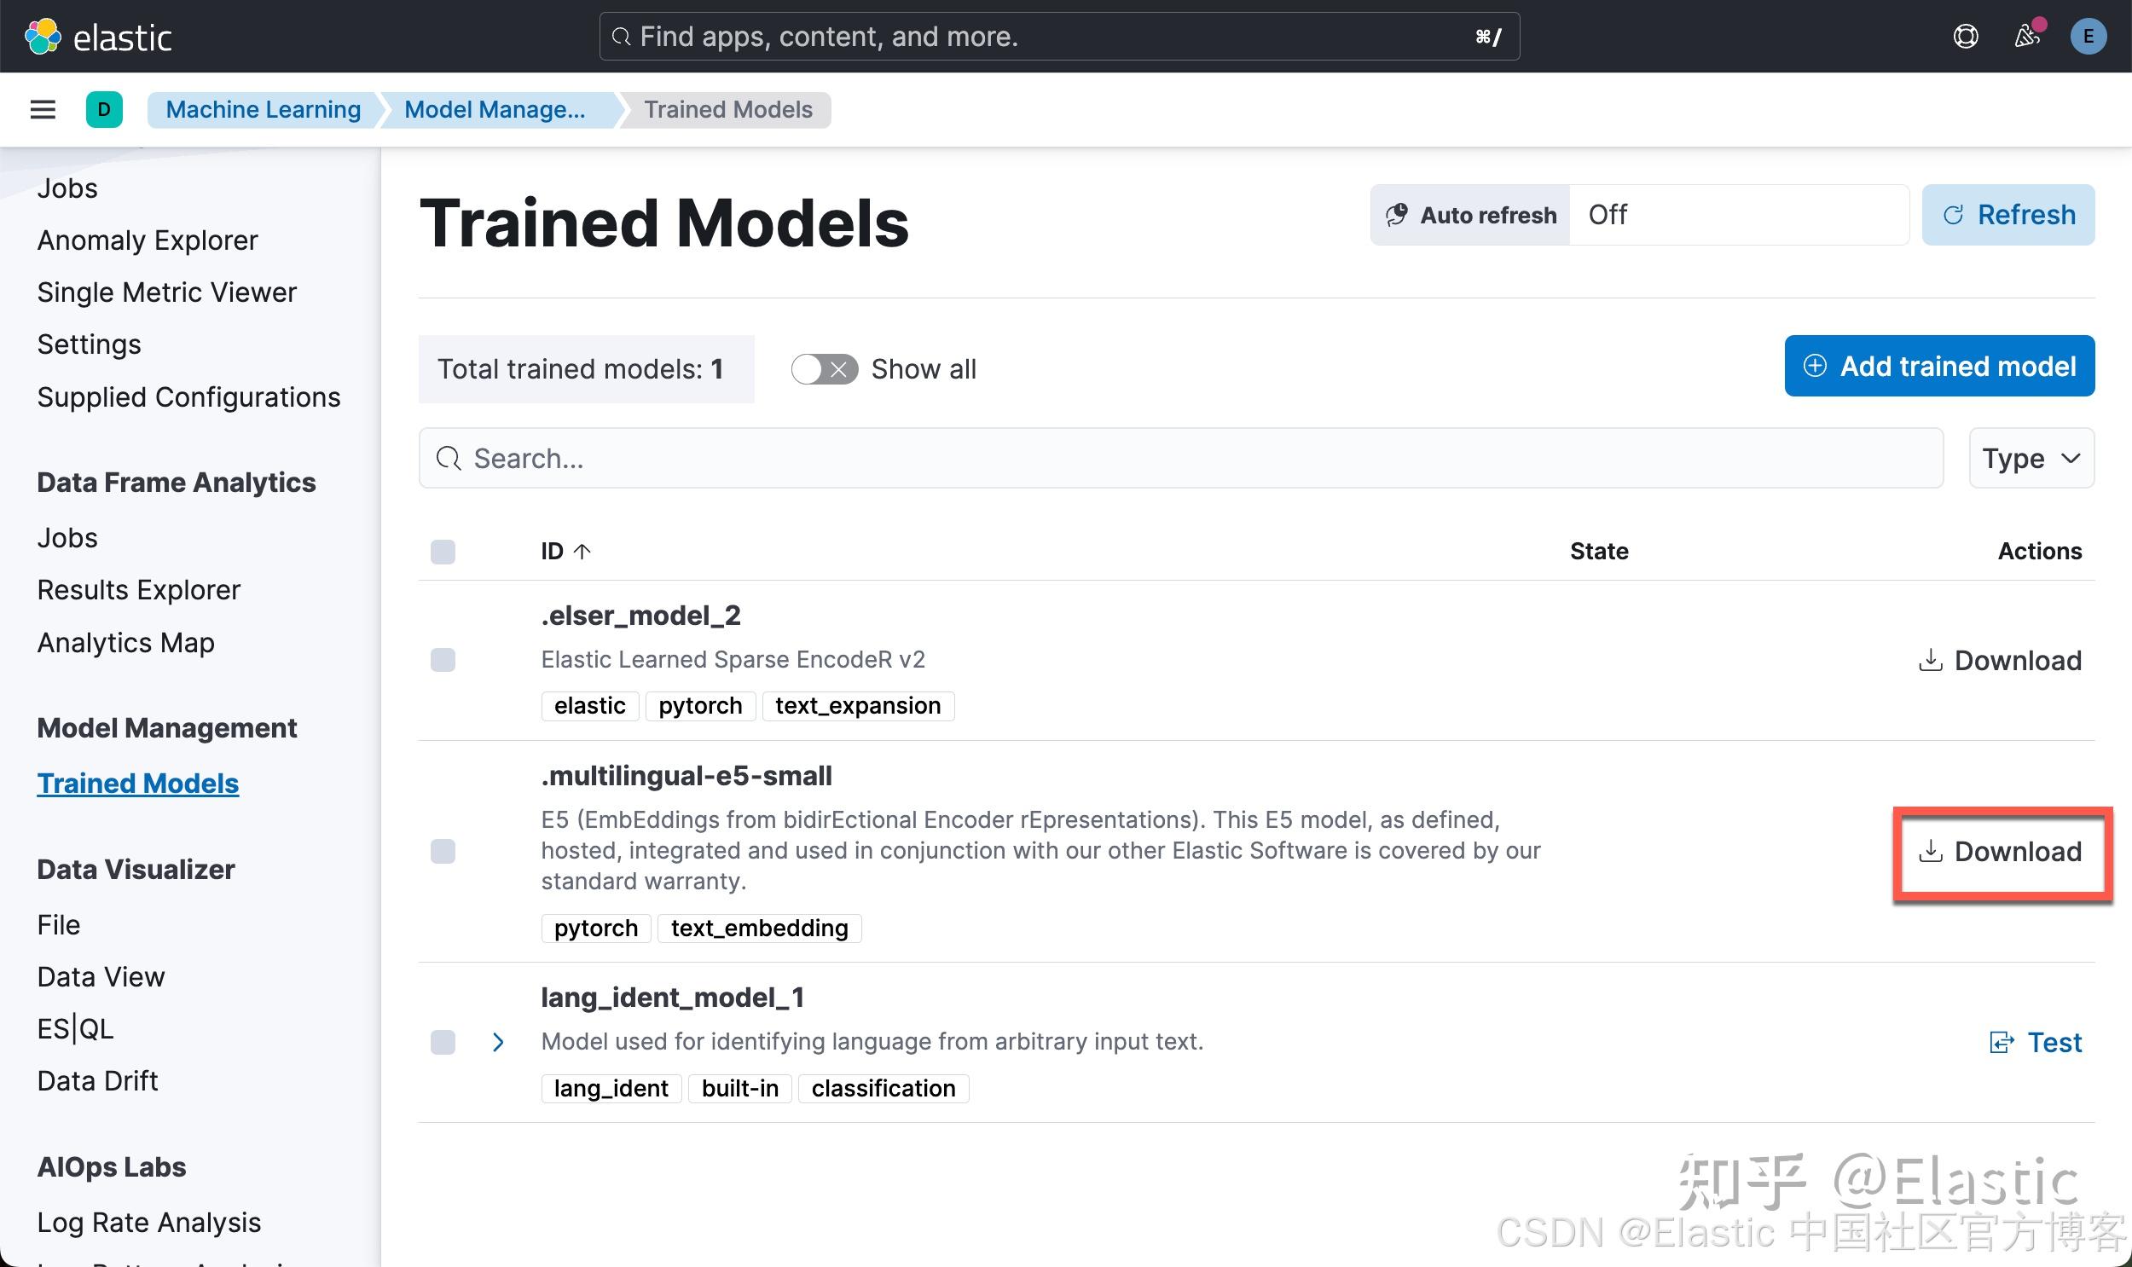This screenshot has width=2132, height=1267.
Task: Click the green "D" space icon
Action: click(x=104, y=109)
